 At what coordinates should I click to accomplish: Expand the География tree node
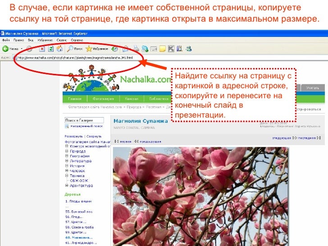(67, 156)
